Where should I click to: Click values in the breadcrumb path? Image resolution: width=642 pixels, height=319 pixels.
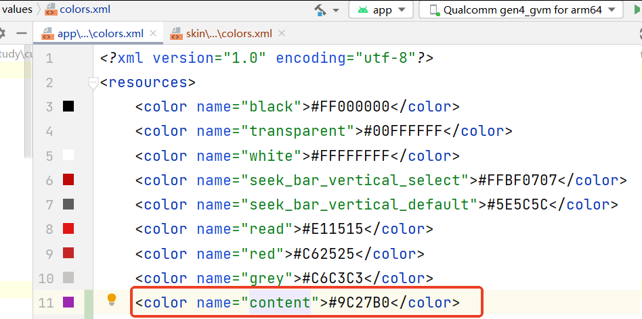click(x=17, y=10)
